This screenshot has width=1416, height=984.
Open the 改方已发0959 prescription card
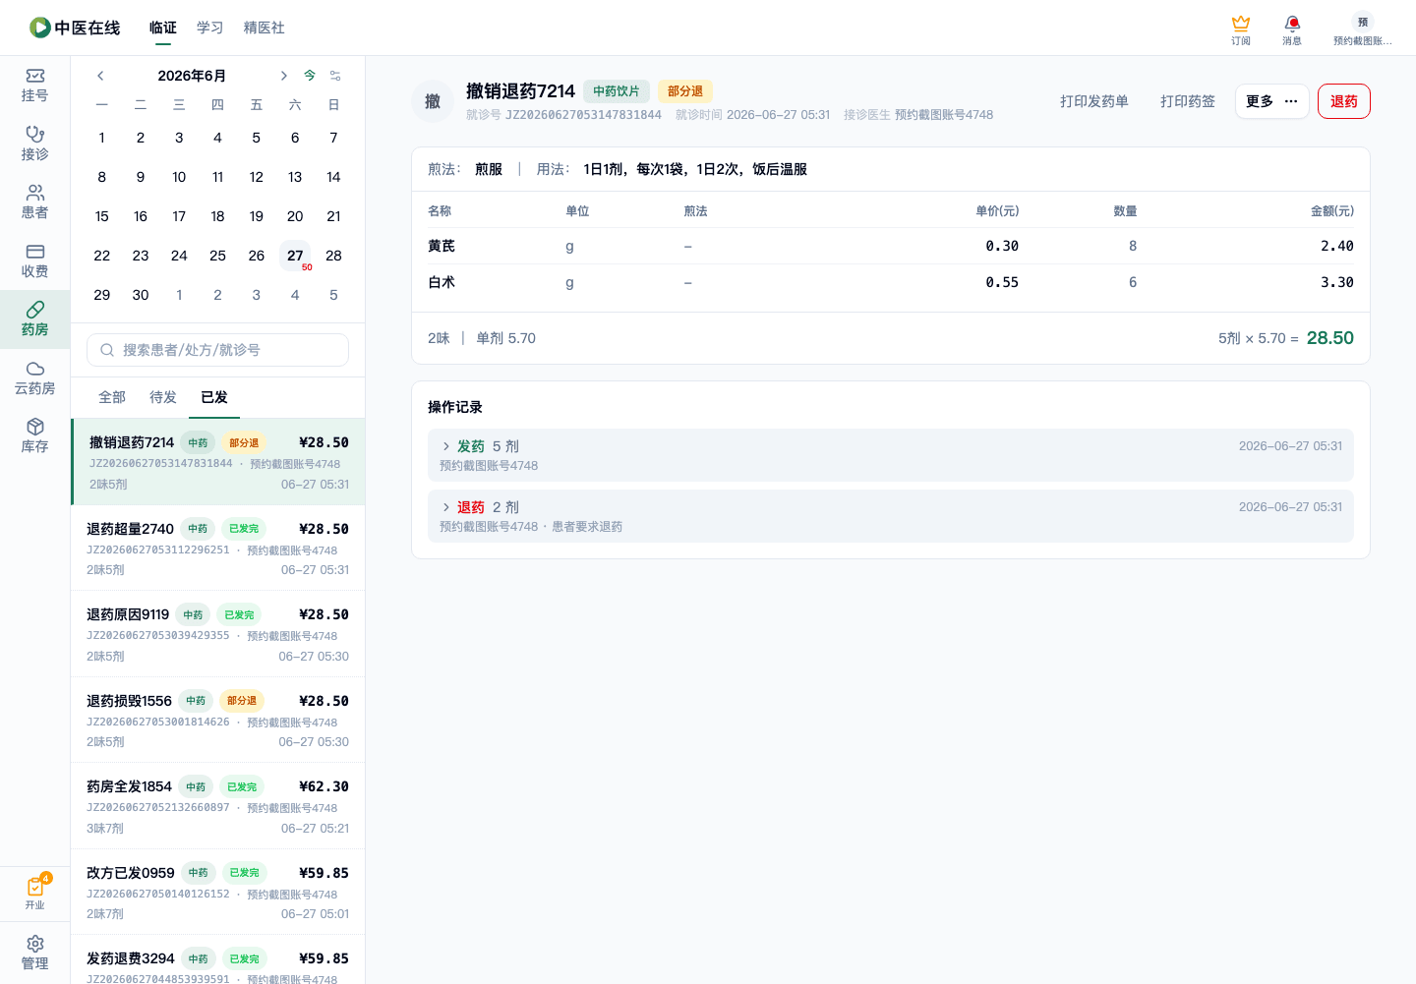pos(218,892)
